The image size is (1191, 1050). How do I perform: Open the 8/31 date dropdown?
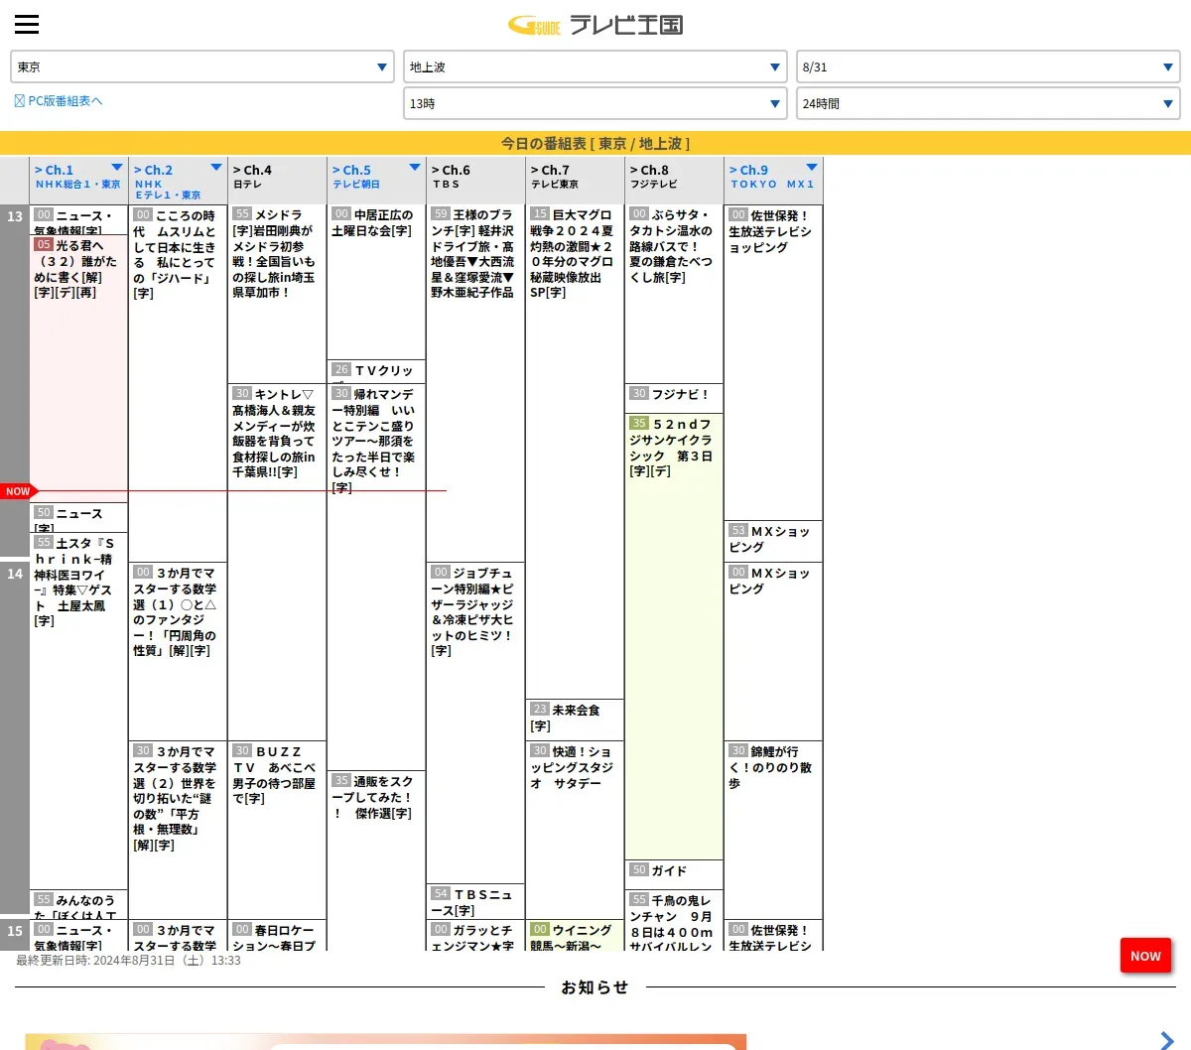(989, 66)
